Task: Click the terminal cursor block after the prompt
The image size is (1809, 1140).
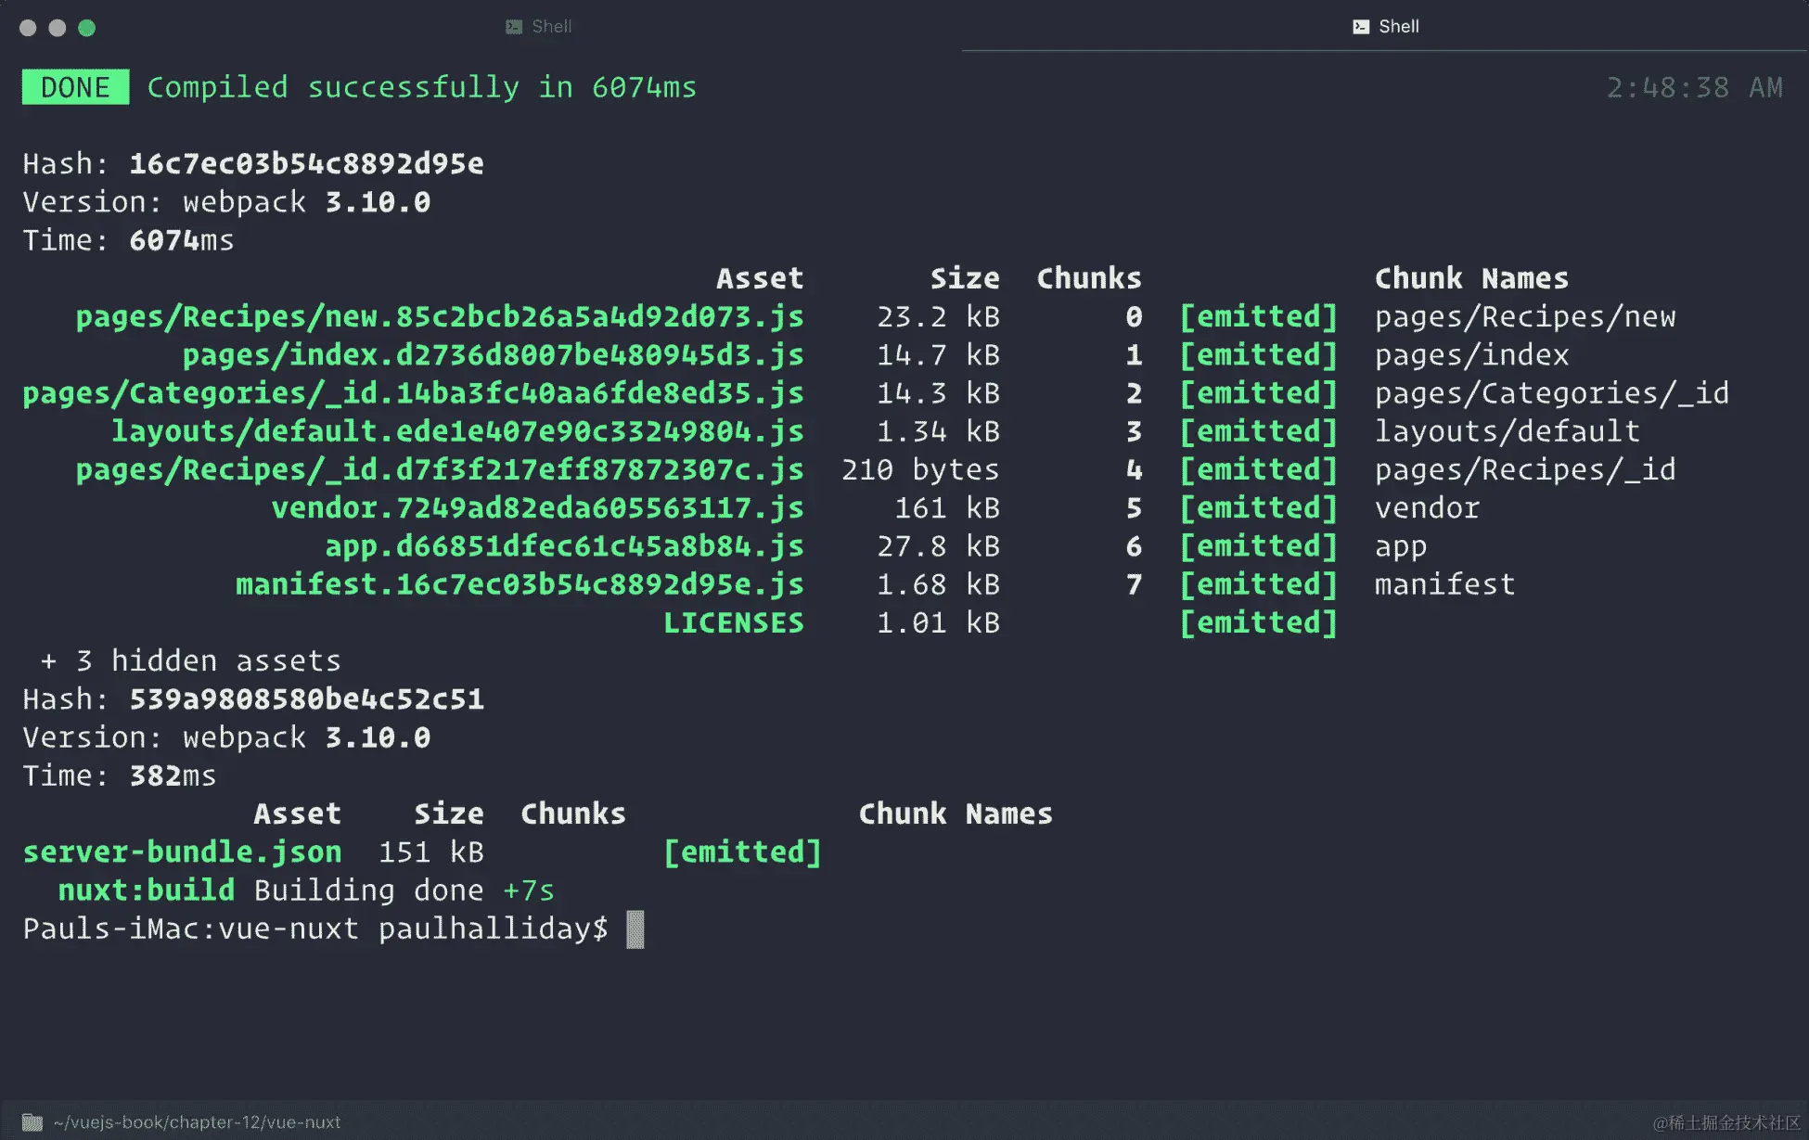Action: [635, 929]
